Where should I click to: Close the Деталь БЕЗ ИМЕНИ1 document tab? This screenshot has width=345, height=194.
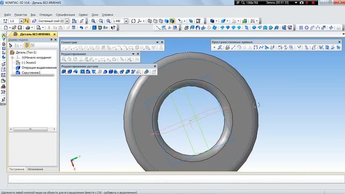coord(54,34)
